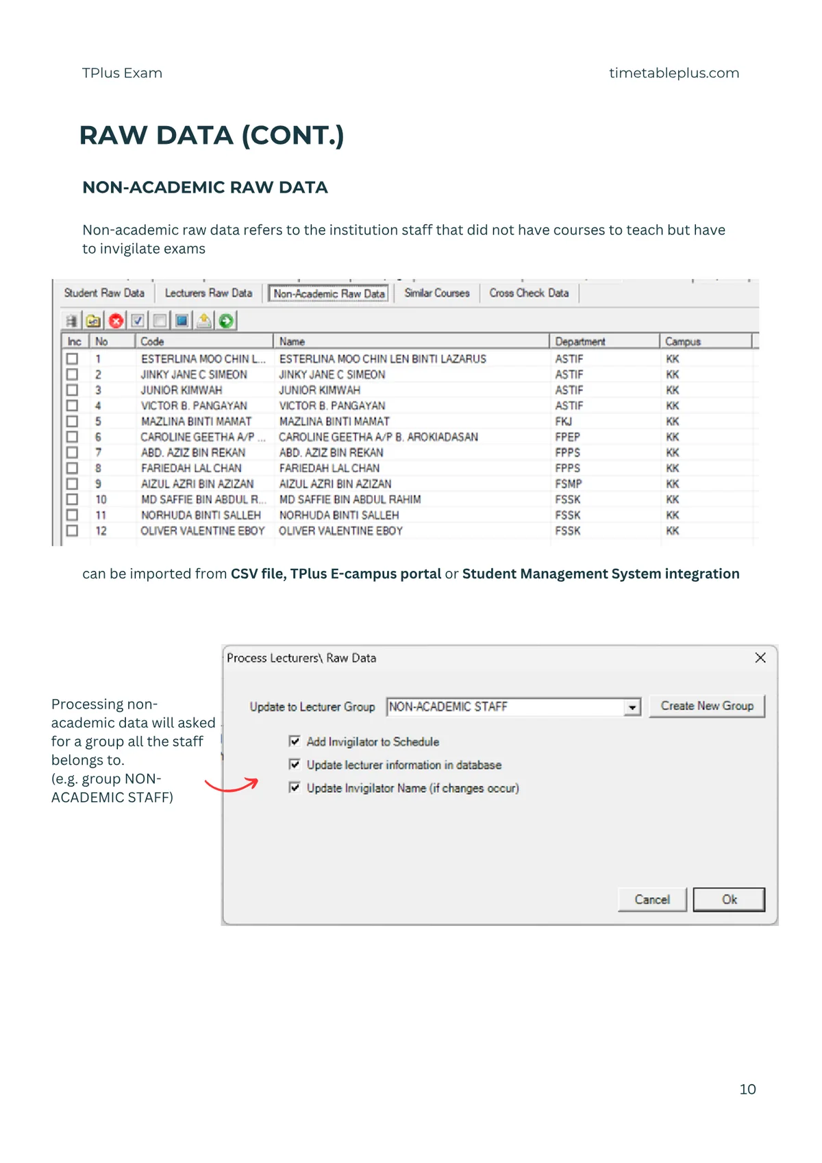Tick the Inc checkbox for AIZUL AZRI row
The height and width of the screenshot is (1163, 822).
pyautogui.click(x=72, y=484)
